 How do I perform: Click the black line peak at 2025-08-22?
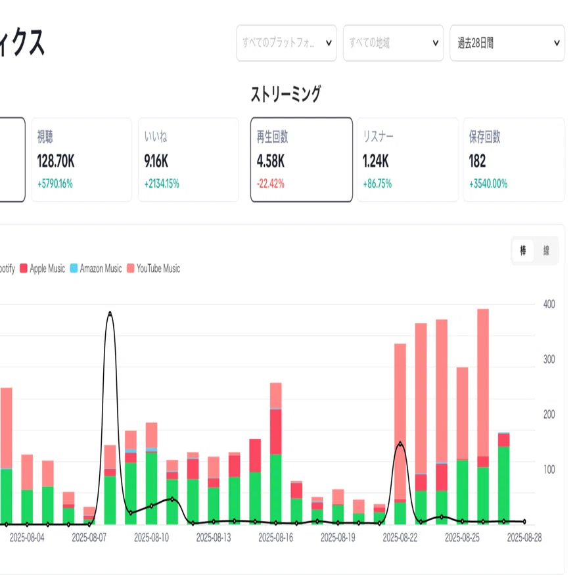point(400,444)
